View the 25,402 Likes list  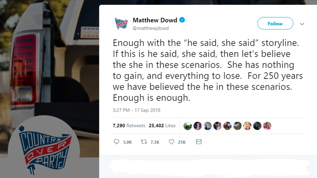(162, 126)
